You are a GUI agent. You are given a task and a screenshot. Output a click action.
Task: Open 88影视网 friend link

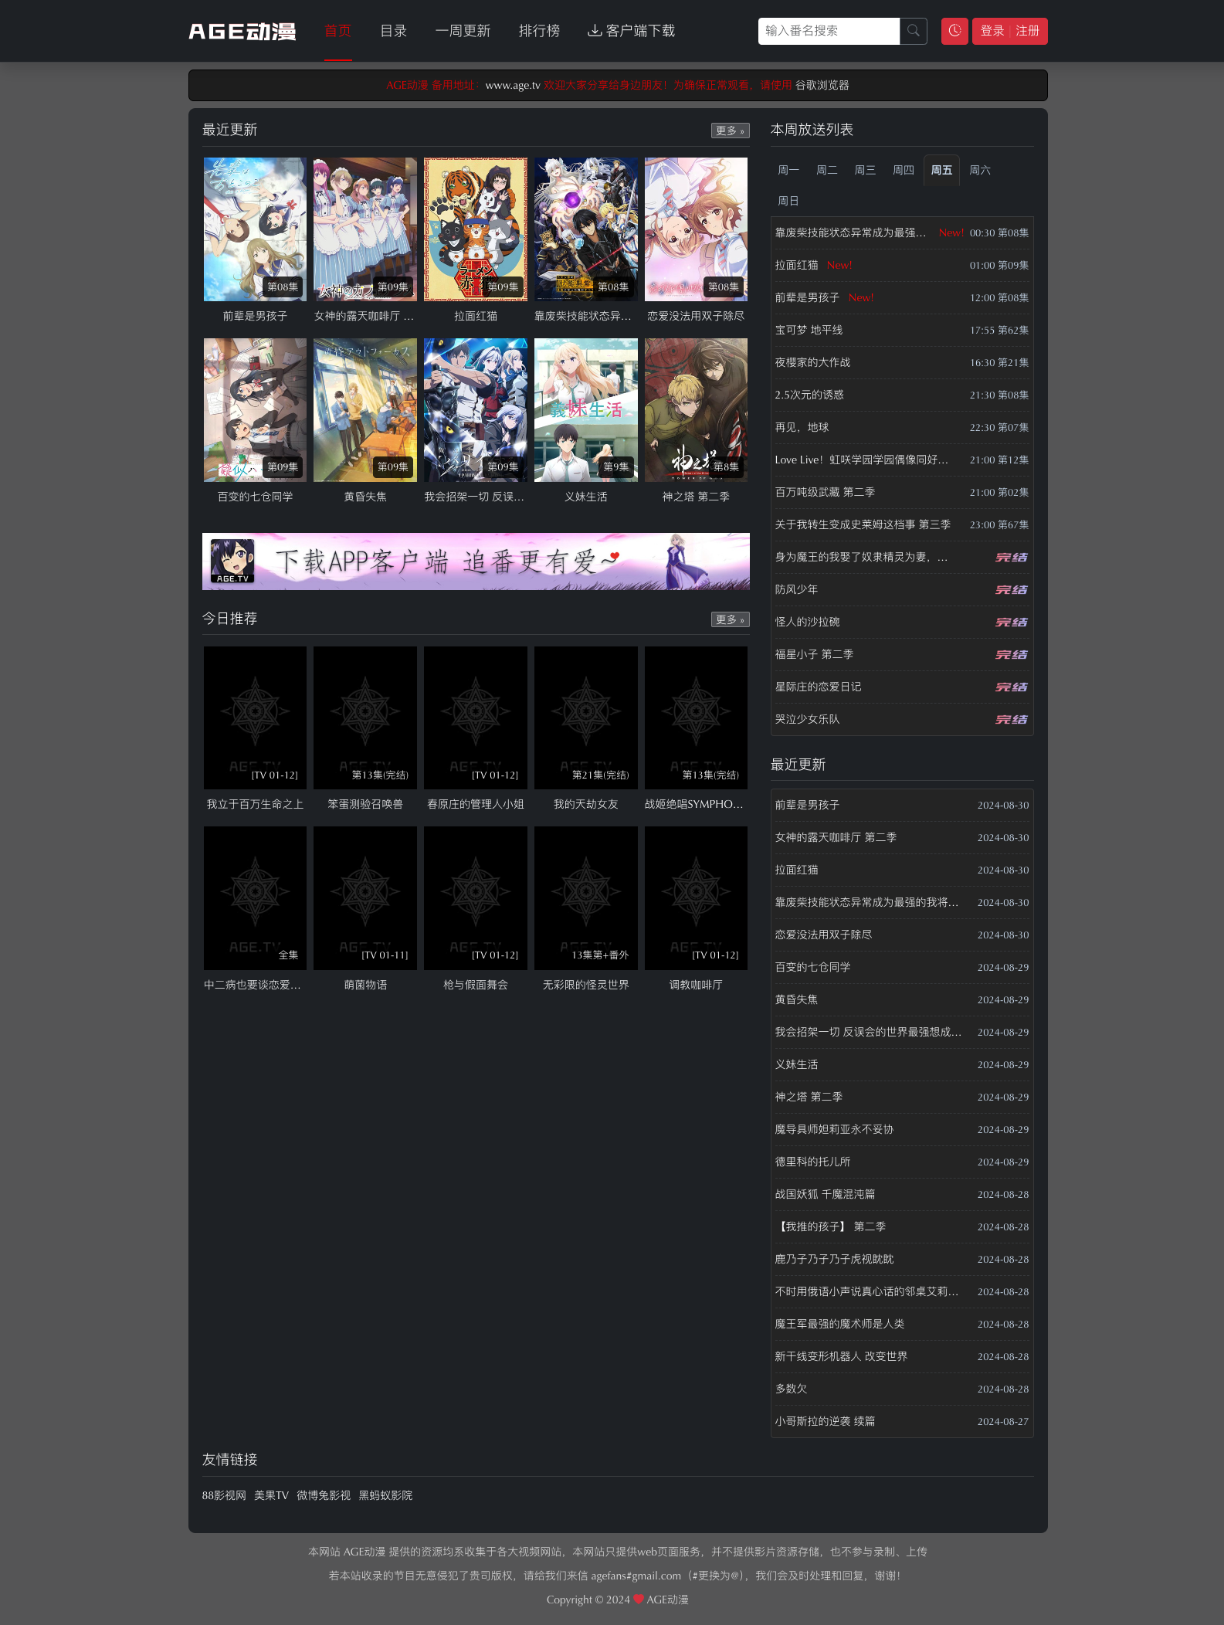(x=224, y=1495)
